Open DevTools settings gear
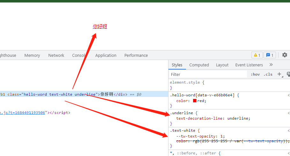290x156 pixels. click(285, 55)
